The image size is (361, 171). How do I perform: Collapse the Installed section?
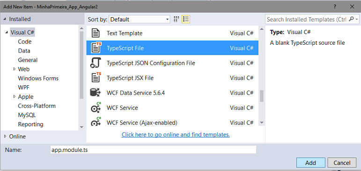click(x=5, y=19)
